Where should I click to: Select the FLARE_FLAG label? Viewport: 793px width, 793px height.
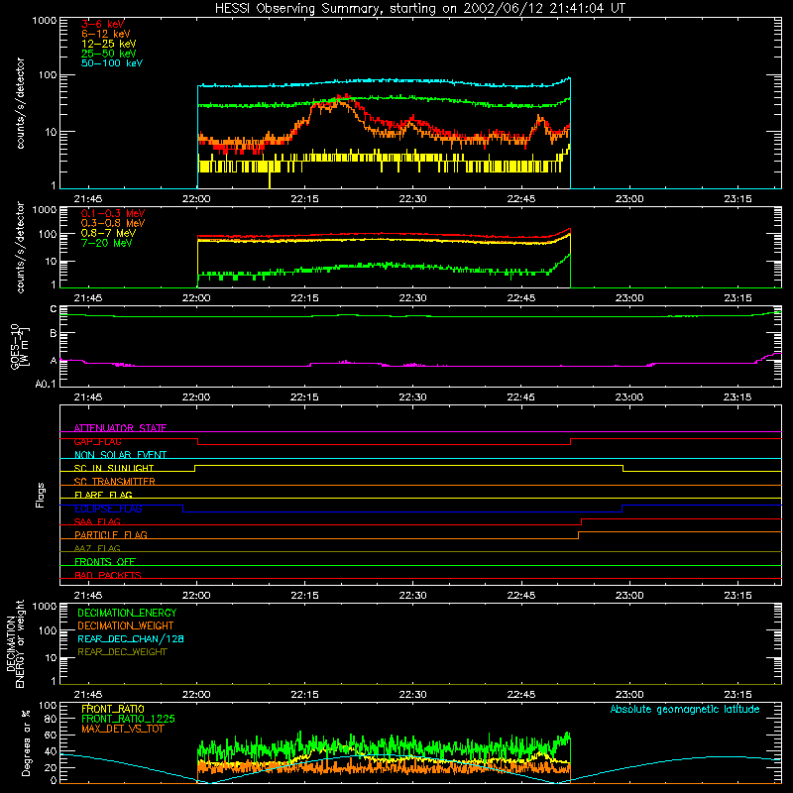pos(103,495)
